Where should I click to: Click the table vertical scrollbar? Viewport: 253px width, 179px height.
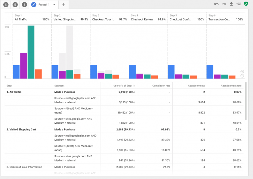click(245, 102)
